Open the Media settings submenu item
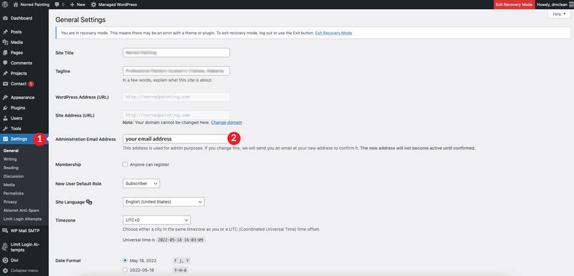 coord(9,185)
